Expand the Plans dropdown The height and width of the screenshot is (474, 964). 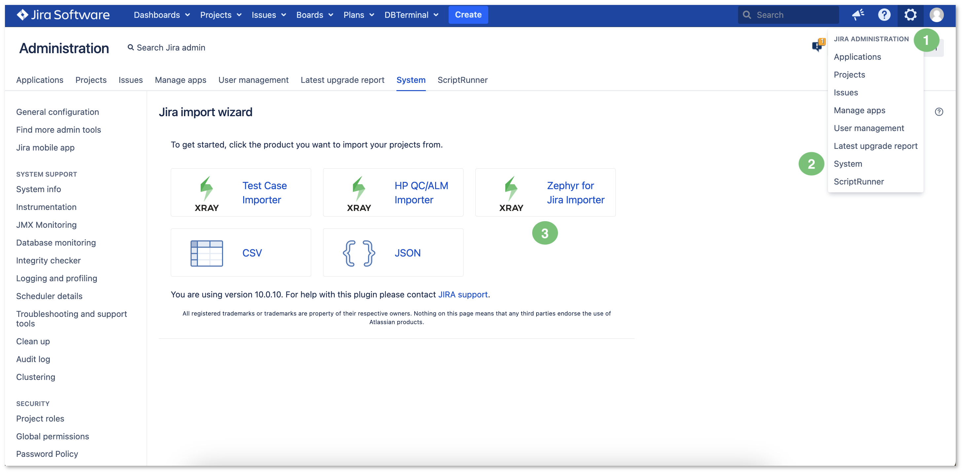[x=358, y=15]
